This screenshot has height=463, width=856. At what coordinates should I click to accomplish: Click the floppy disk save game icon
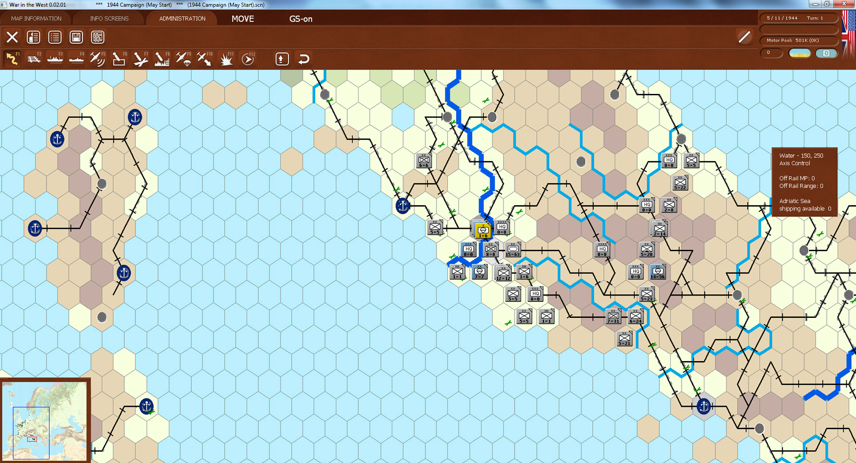pyautogui.click(x=76, y=37)
